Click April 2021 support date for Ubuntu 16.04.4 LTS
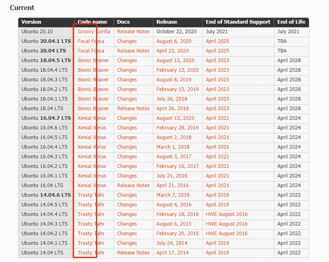The image size is (329, 262). [217, 147]
